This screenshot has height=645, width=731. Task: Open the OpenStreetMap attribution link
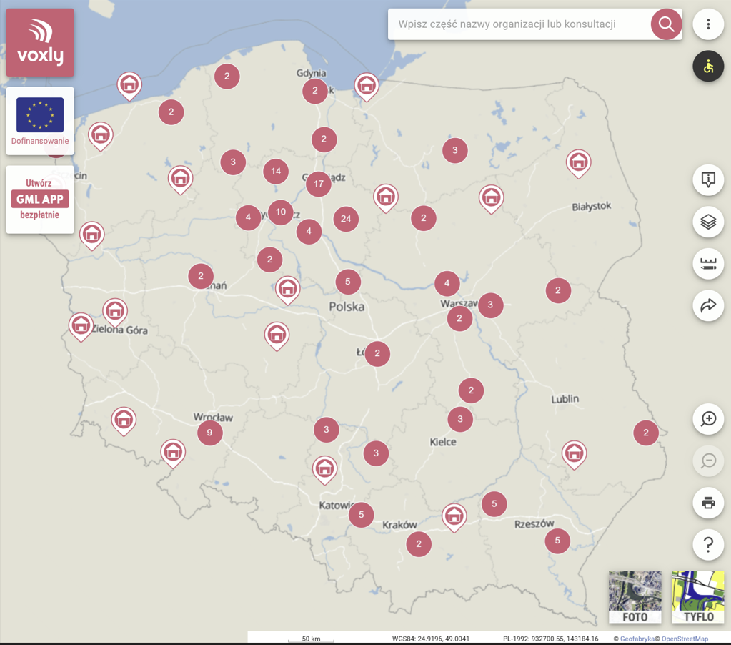(x=684, y=639)
